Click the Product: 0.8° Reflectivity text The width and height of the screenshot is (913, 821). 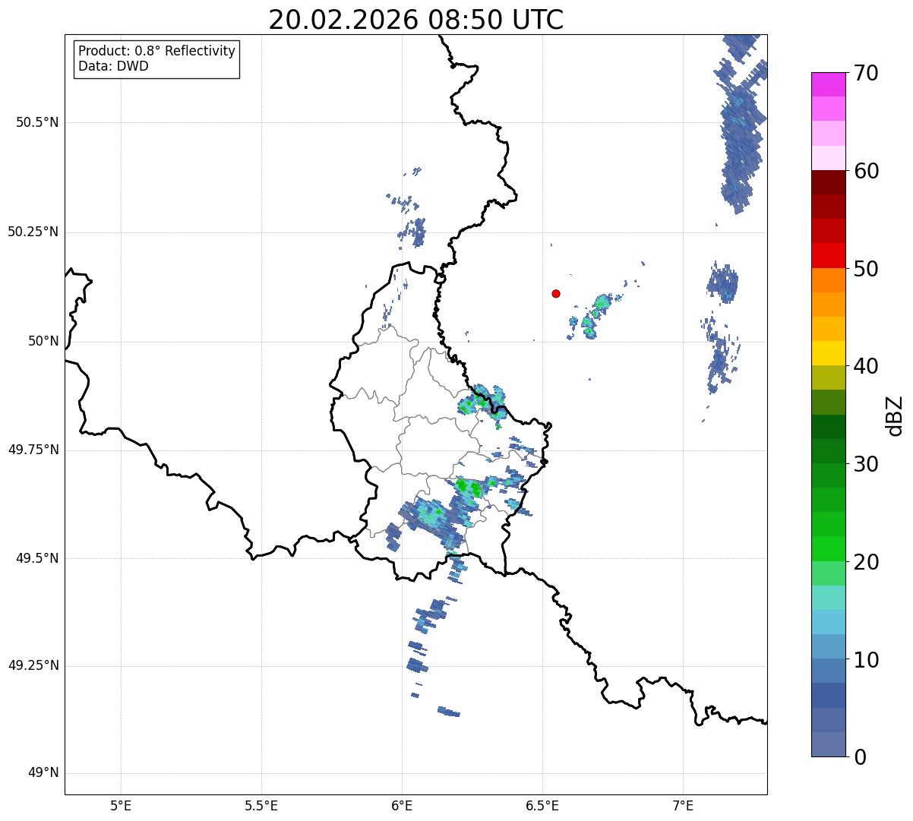(156, 51)
